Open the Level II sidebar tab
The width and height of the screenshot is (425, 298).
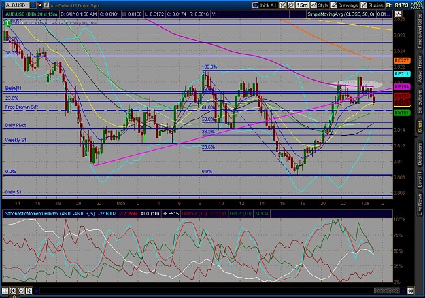point(420,179)
